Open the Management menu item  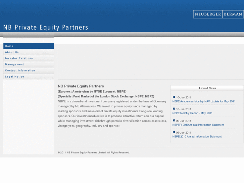coord(29,64)
